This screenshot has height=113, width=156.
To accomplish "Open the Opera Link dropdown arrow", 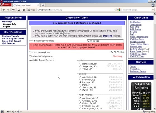I will (10, 112).
